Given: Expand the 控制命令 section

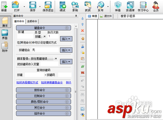Looking at the screenshot, I should [43, 96].
